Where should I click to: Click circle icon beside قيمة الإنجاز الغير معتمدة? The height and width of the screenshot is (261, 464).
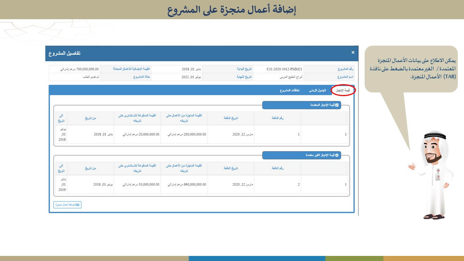[337, 155]
